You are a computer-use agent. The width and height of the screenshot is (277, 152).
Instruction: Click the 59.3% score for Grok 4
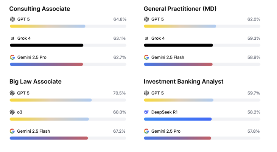click(254, 38)
